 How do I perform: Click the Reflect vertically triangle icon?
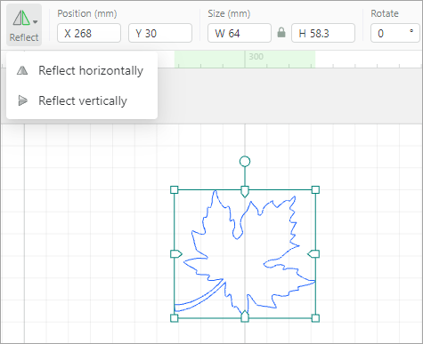22,100
